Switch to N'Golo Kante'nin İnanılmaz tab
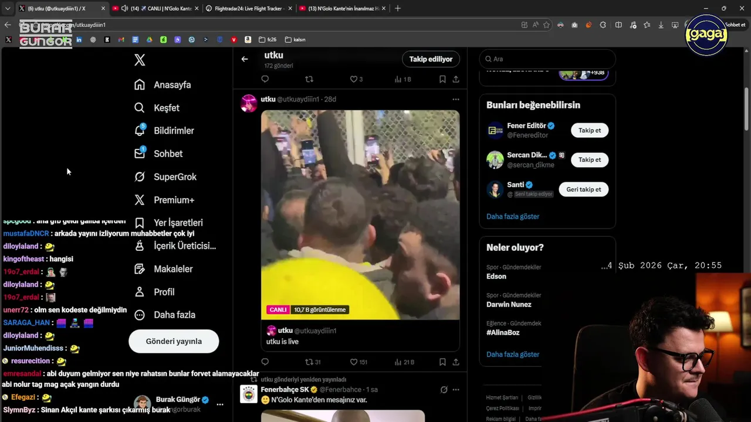The image size is (751, 422). tap(342, 8)
